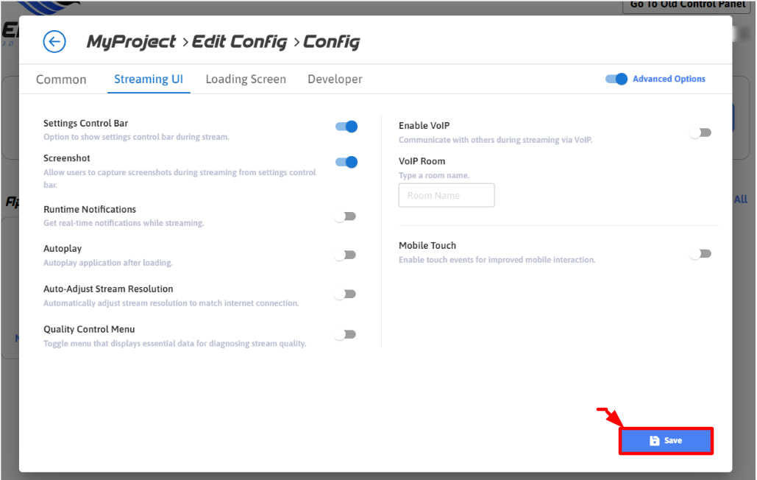The image size is (757, 480).
Task: Enable Auto-Adjust Stream Resolution
Action: tap(345, 294)
